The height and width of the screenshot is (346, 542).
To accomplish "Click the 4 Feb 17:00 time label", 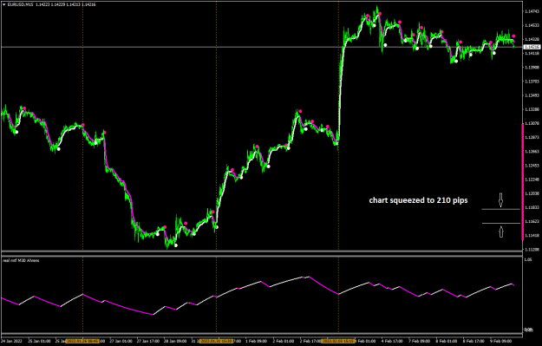I will 392,341.
